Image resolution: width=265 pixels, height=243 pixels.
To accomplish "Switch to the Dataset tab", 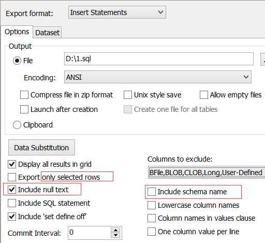I will click(47, 33).
